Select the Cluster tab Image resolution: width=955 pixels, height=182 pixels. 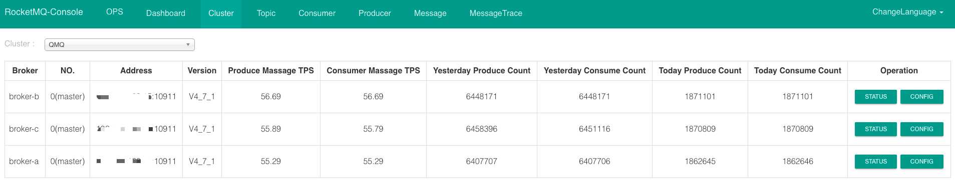(221, 13)
